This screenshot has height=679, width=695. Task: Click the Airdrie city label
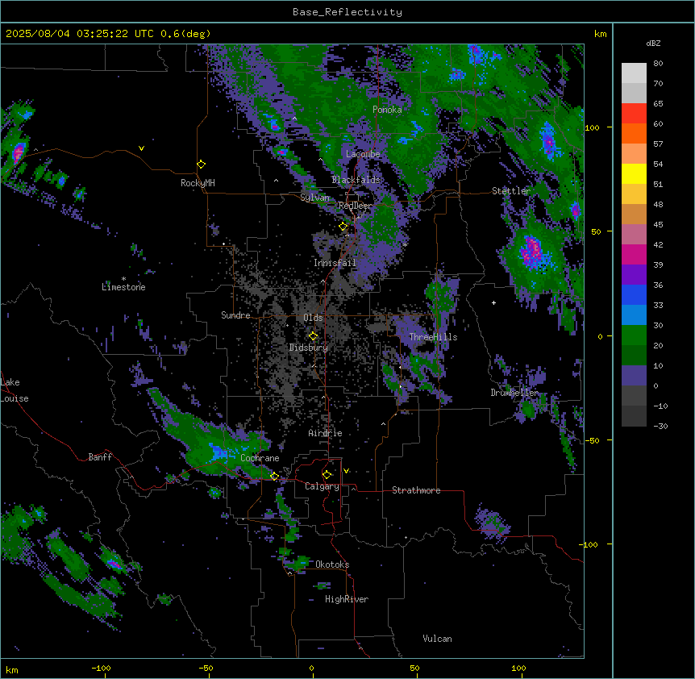click(326, 433)
